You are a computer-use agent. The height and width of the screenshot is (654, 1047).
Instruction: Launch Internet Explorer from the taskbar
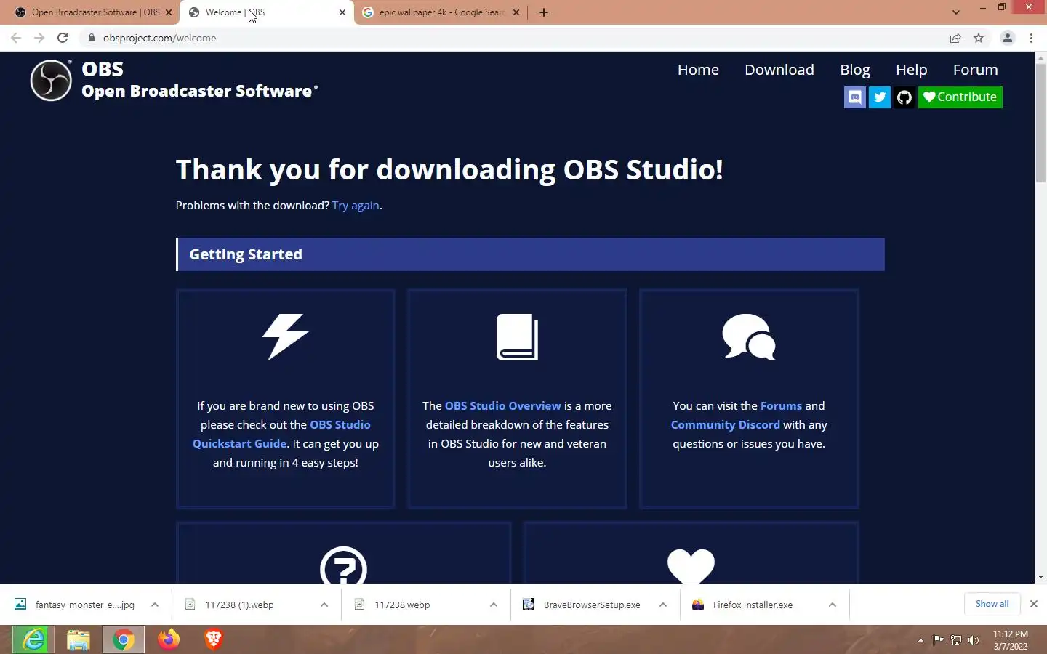(33, 639)
